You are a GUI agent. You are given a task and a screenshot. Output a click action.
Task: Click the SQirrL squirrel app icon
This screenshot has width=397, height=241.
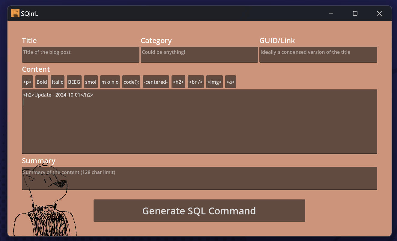click(15, 13)
